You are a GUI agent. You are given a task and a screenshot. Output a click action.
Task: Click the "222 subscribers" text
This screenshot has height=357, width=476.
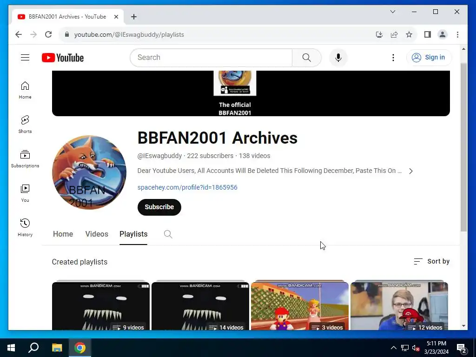coord(210,156)
